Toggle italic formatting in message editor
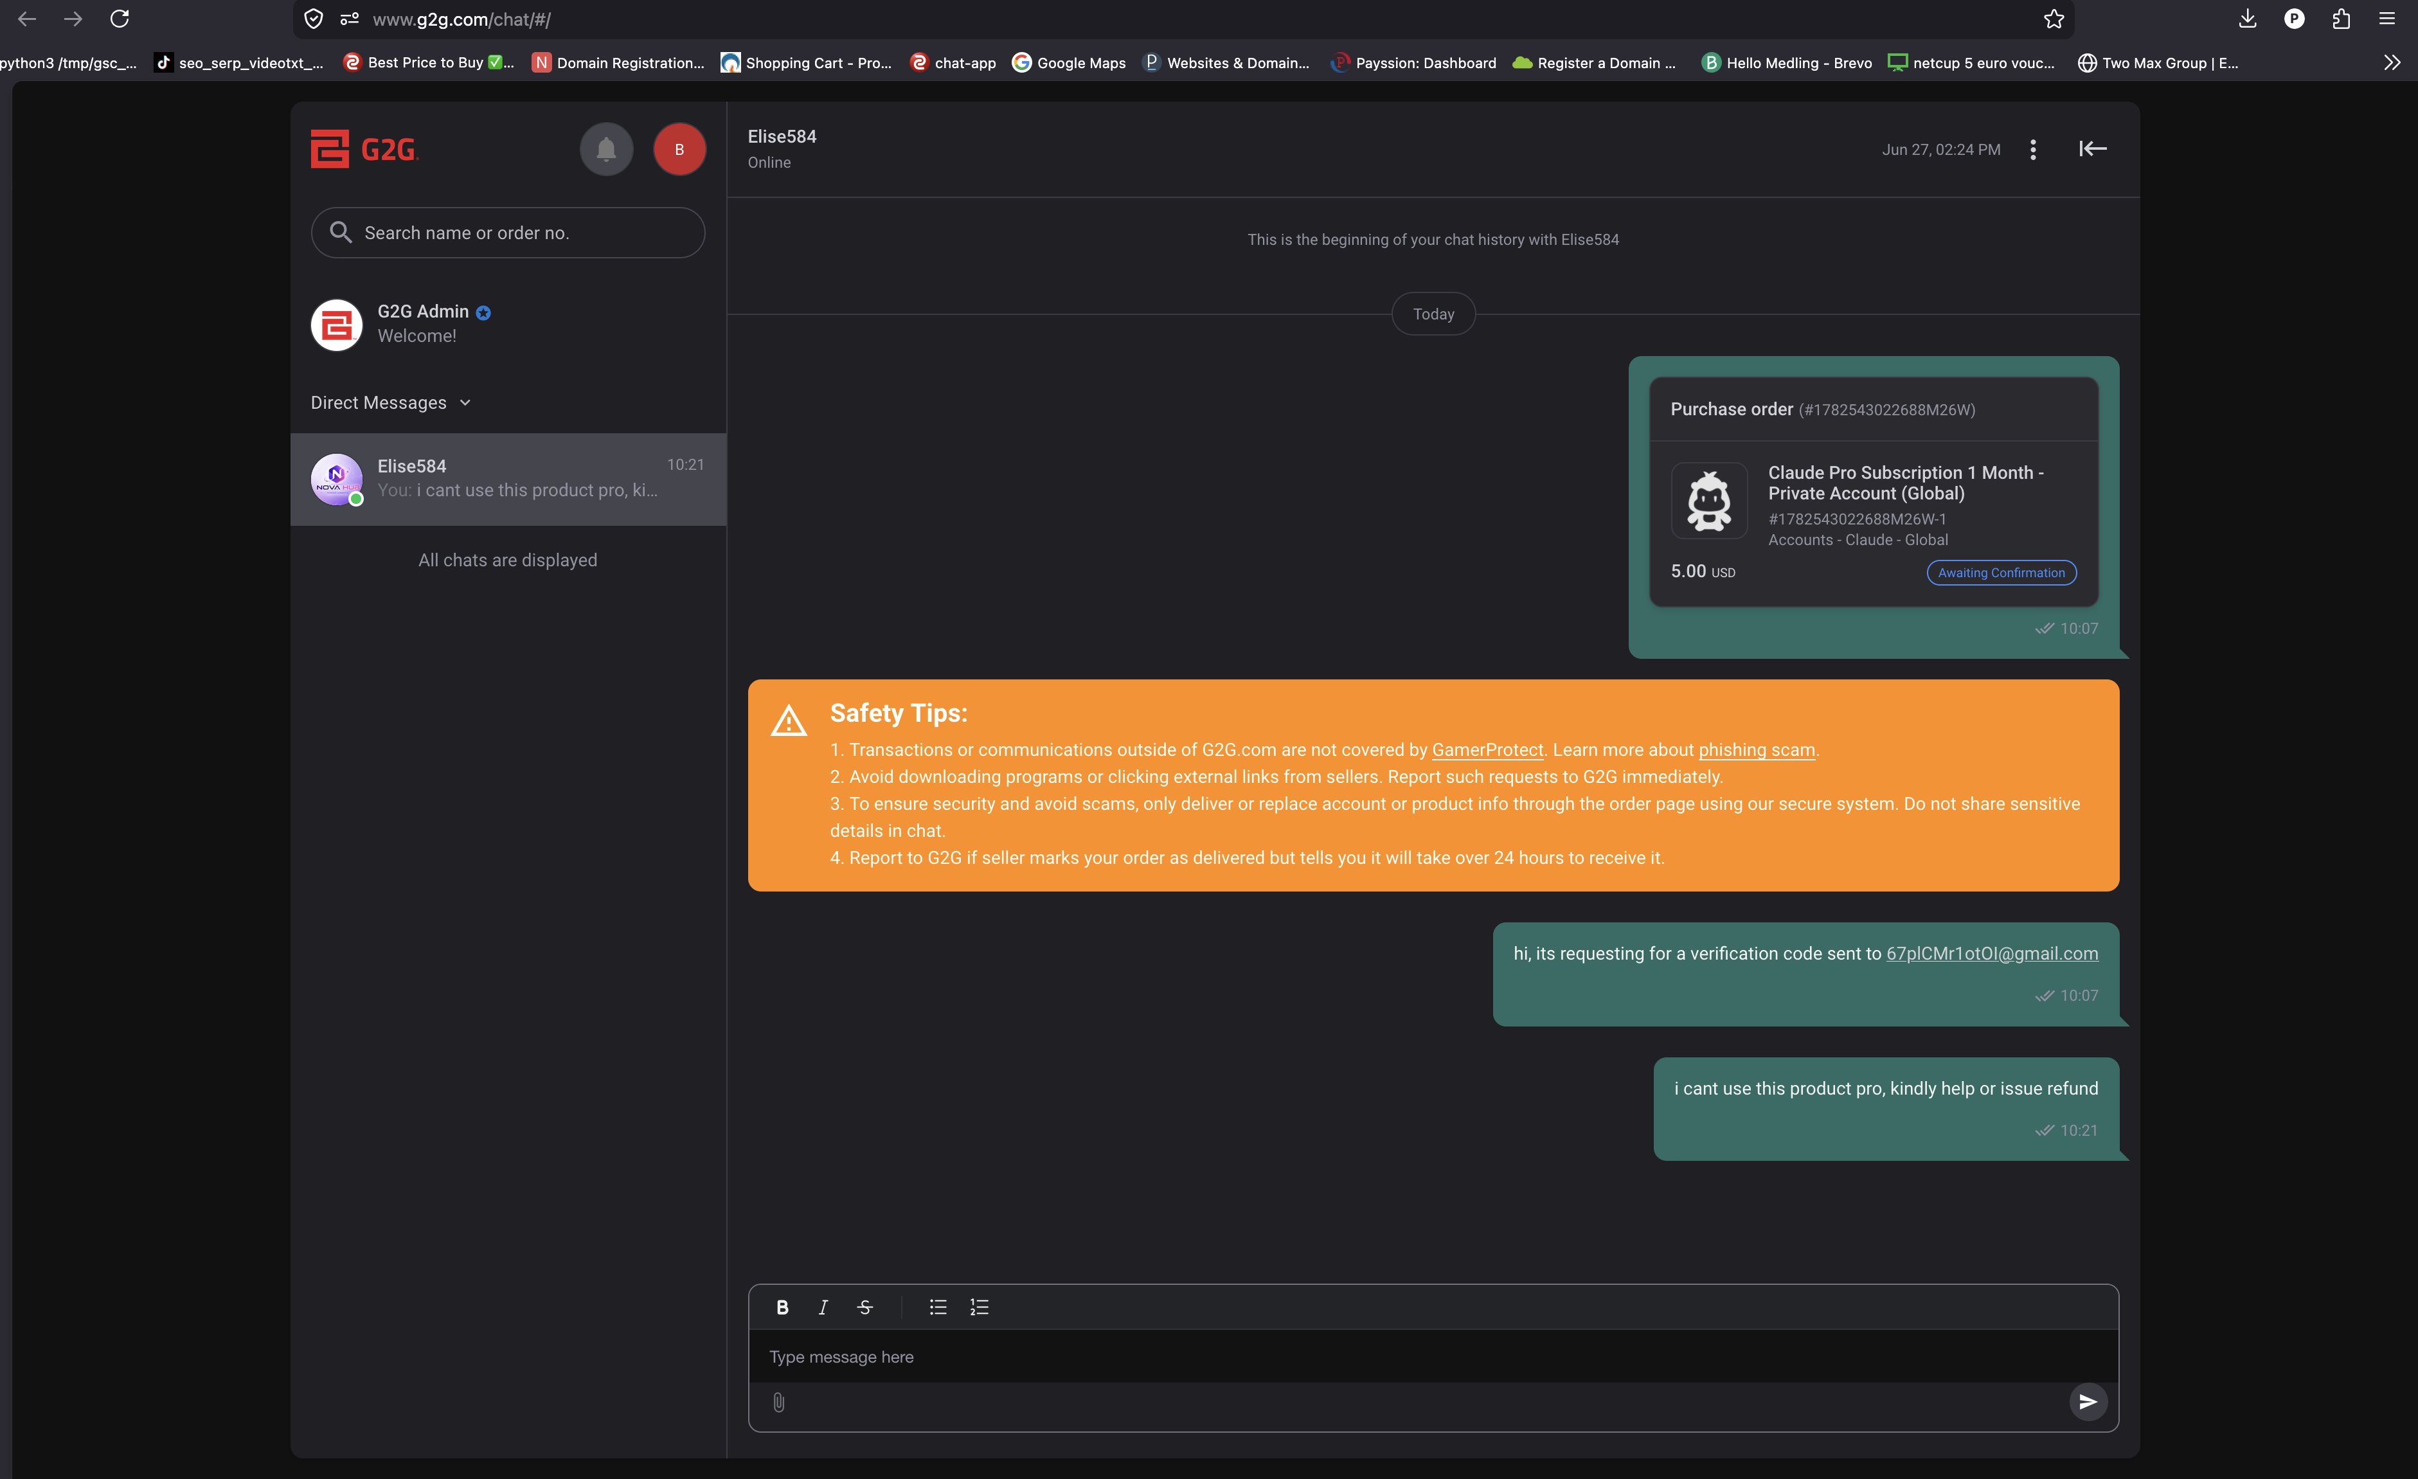2418x1479 pixels. tap(823, 1307)
